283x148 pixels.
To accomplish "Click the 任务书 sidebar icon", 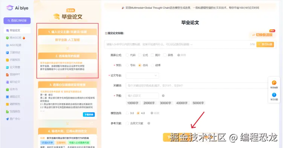I will pos(7,89).
